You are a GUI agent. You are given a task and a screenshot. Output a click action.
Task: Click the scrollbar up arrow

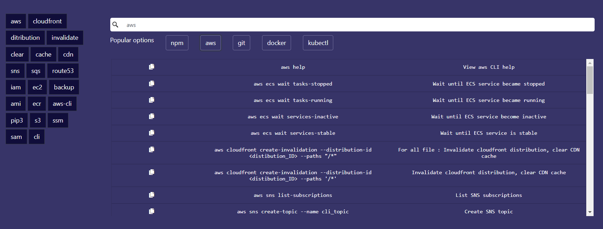click(590, 63)
